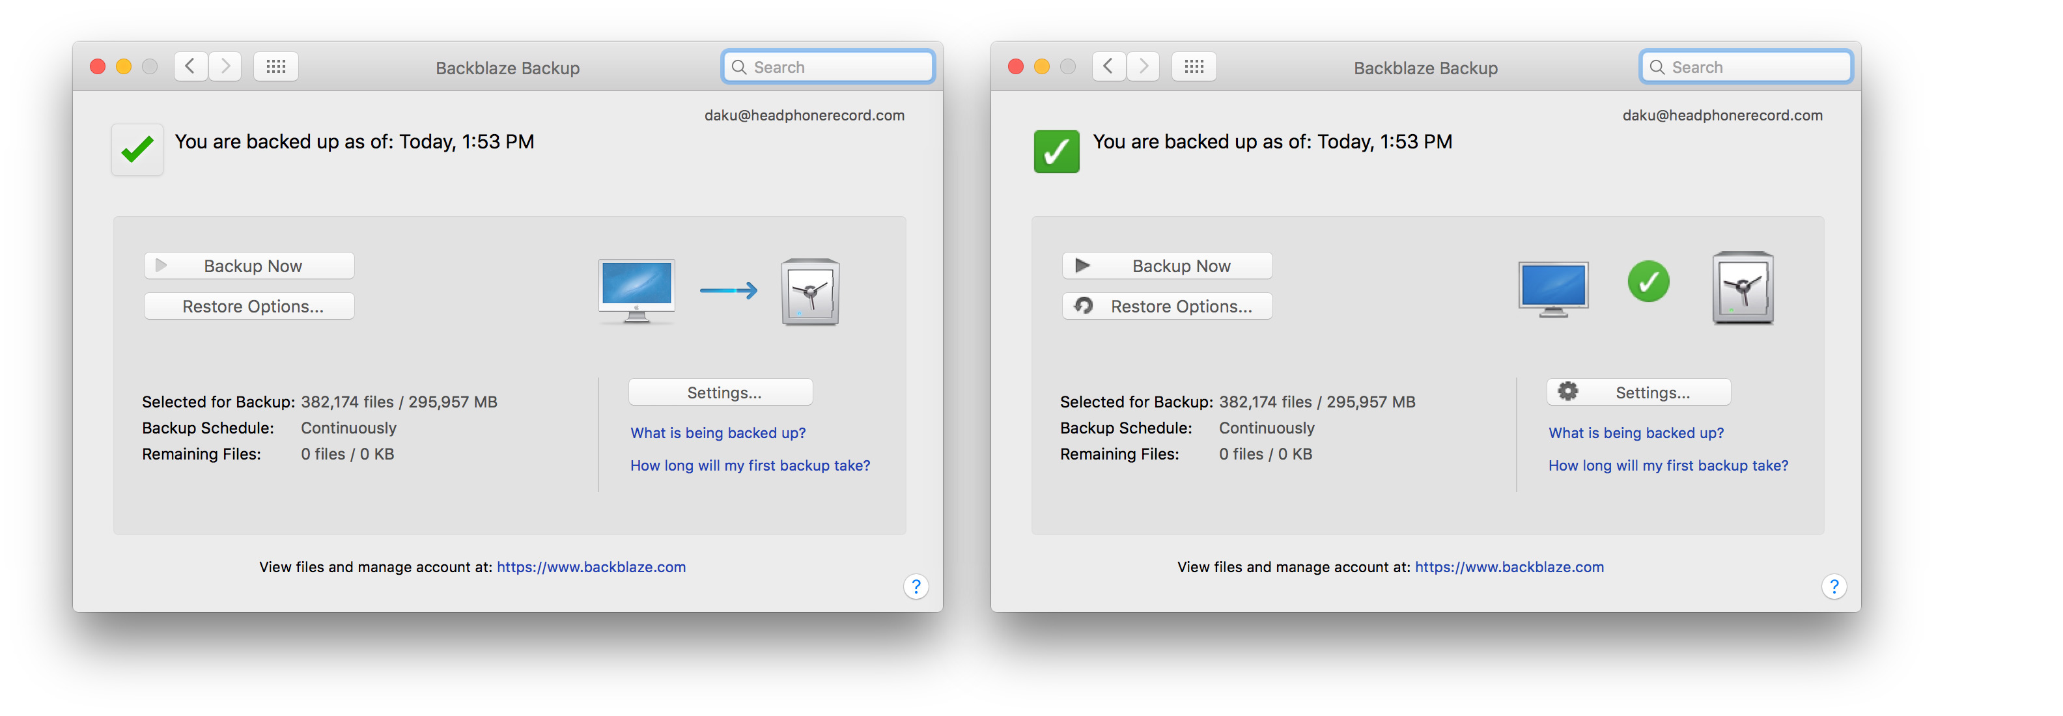The height and width of the screenshot is (716, 2063).
Task: Click the vault safe icon in right window
Action: coord(1743,288)
